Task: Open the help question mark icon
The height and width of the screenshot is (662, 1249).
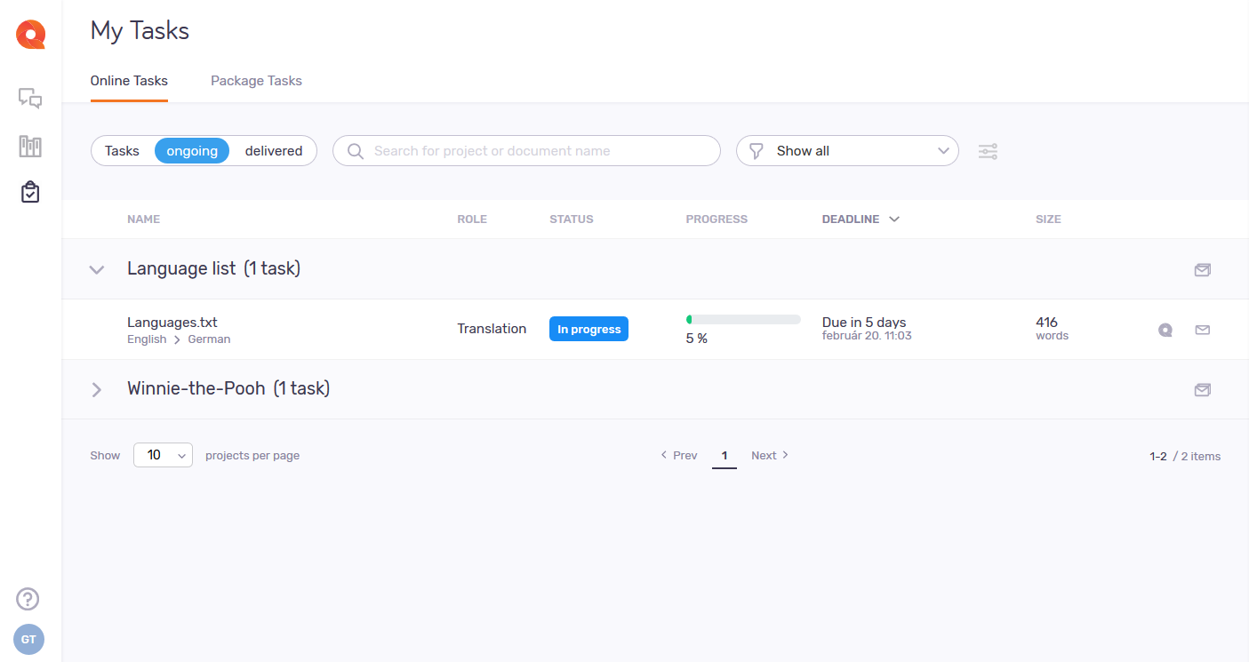Action: [28, 599]
